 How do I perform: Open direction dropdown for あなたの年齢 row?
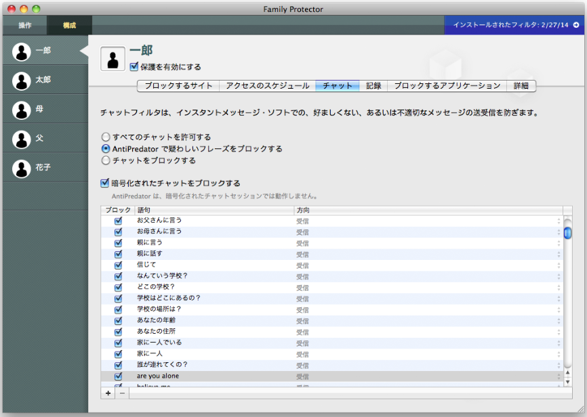coord(559,321)
